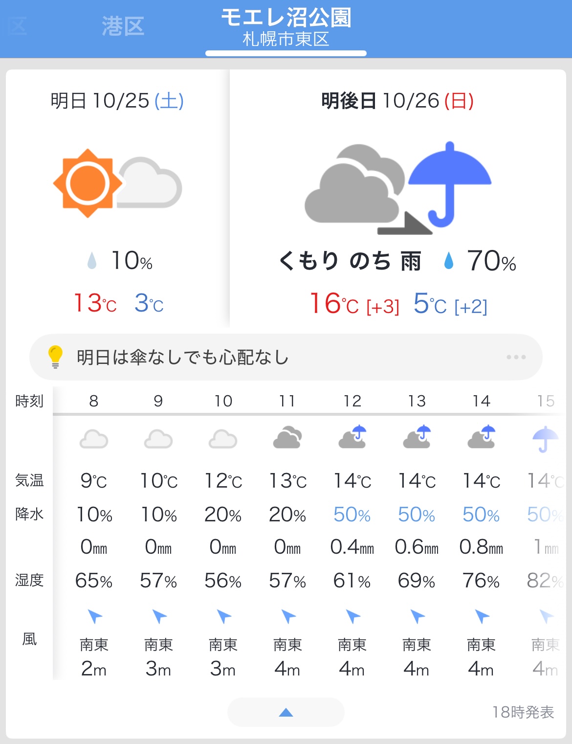The width and height of the screenshot is (572, 744).
Task: Open the three-dots menu on tip bar
Action: coord(516,357)
